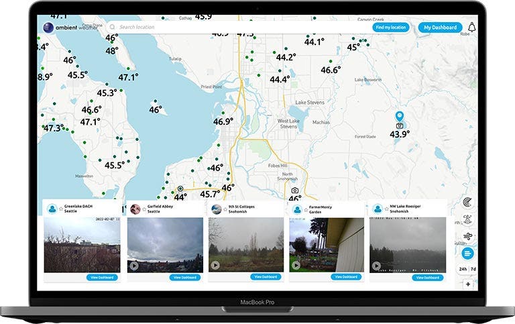Screen dimensions: 515x324
Task: Click the blue location pin marker
Action: (400, 116)
